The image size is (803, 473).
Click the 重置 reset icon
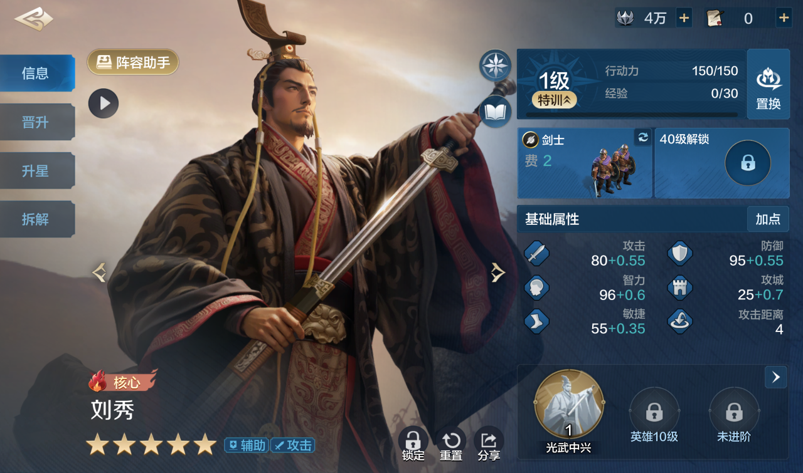[451, 444]
